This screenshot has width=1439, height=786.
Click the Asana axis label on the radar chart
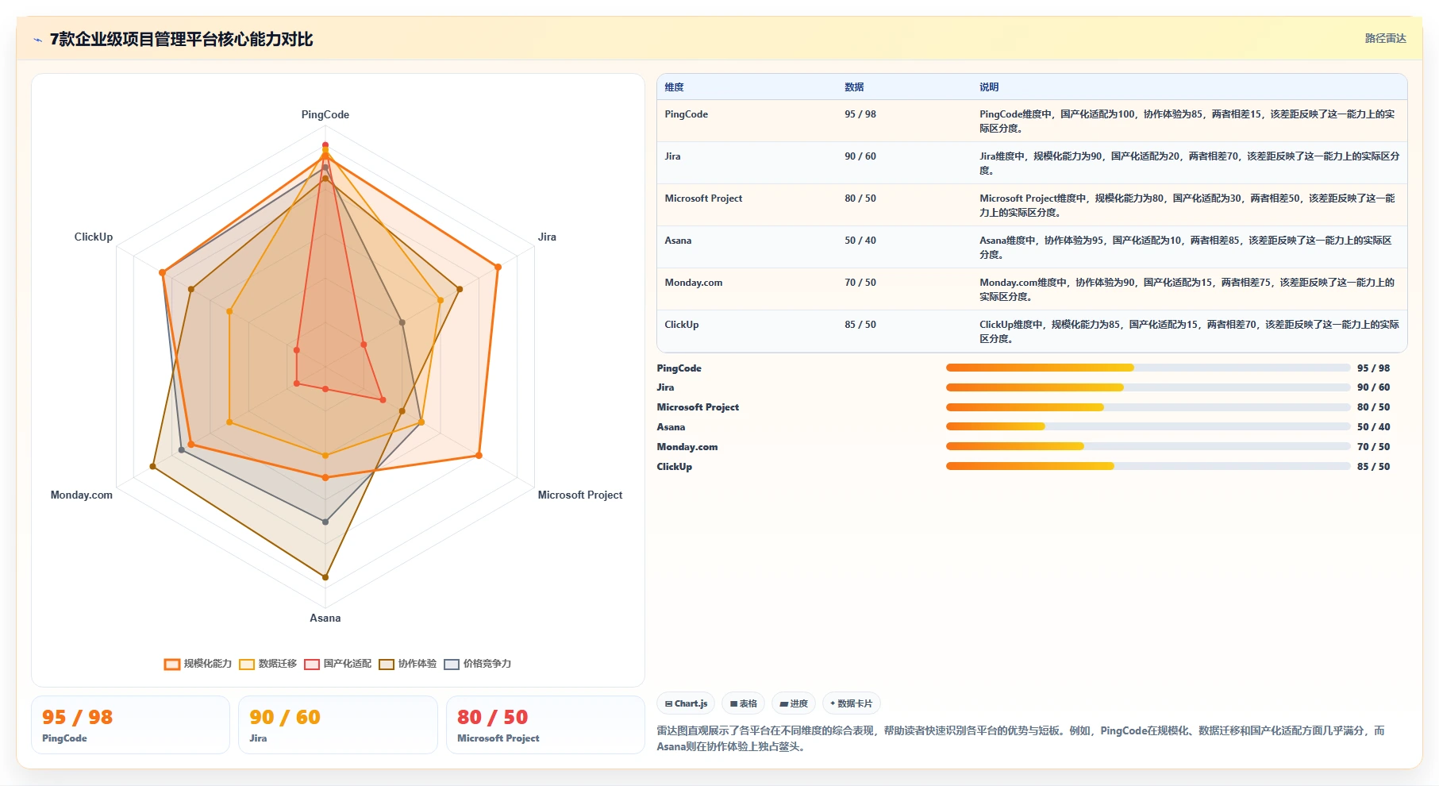point(325,618)
